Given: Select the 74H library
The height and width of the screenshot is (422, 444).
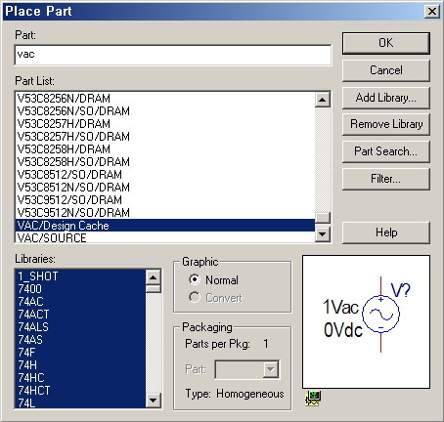Looking at the screenshot, I should coord(80,365).
